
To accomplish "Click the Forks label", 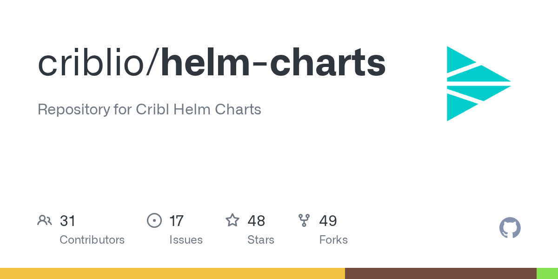I will point(333,240).
